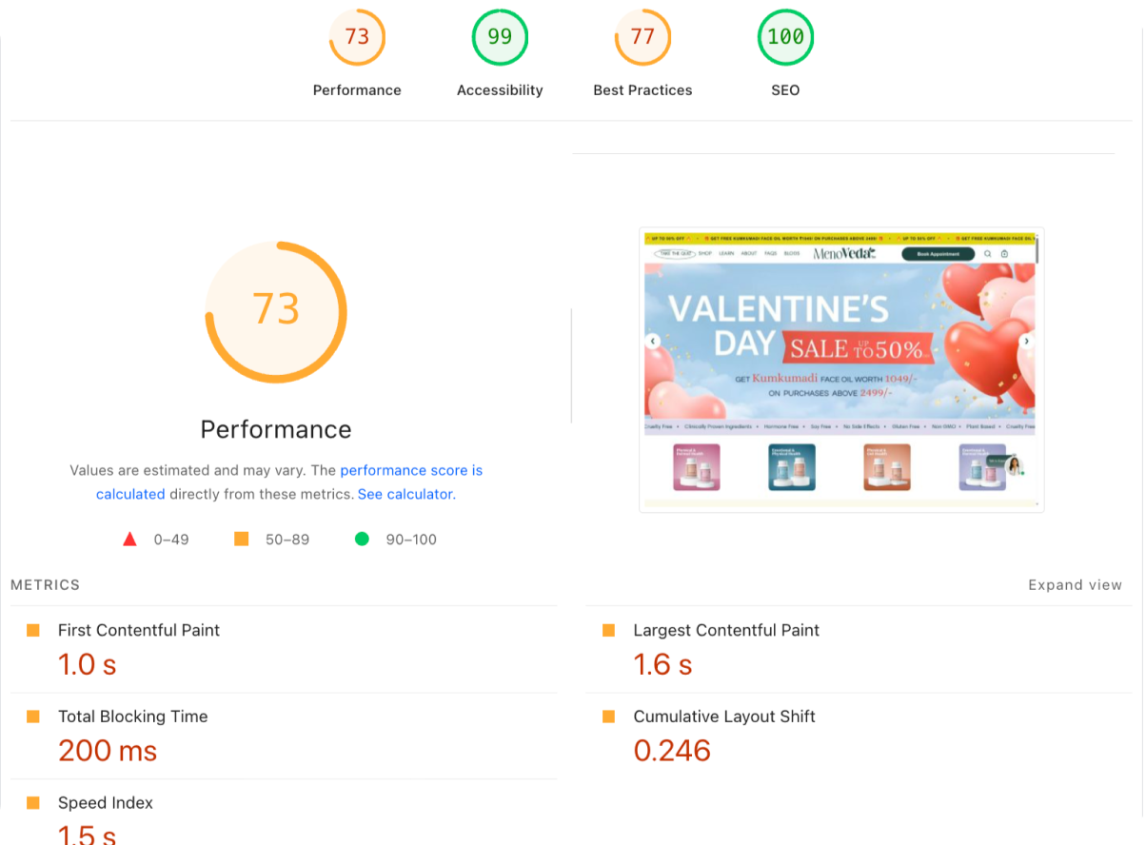The height and width of the screenshot is (845, 1146).
Task: Click the Performance score gauge at top
Action: click(357, 37)
